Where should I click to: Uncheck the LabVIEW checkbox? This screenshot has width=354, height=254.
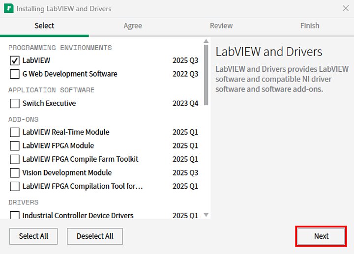coord(15,60)
